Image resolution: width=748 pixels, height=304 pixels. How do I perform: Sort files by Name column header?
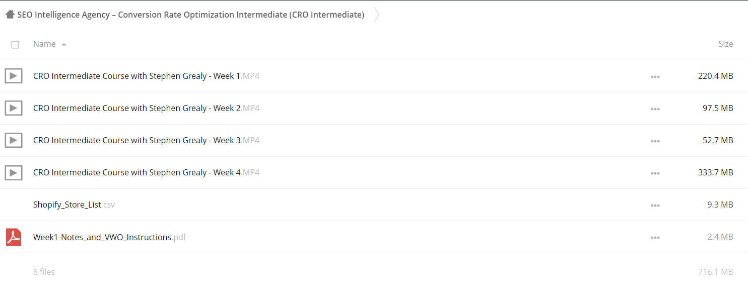pos(44,44)
